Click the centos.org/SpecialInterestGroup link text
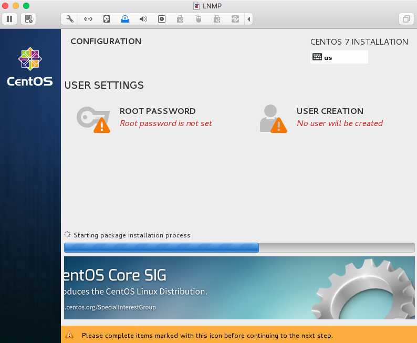Viewport: 417px width, 343px height. (x=110, y=307)
